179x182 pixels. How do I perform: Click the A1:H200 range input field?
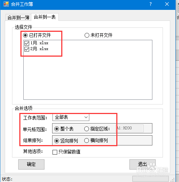click(x=129, y=128)
